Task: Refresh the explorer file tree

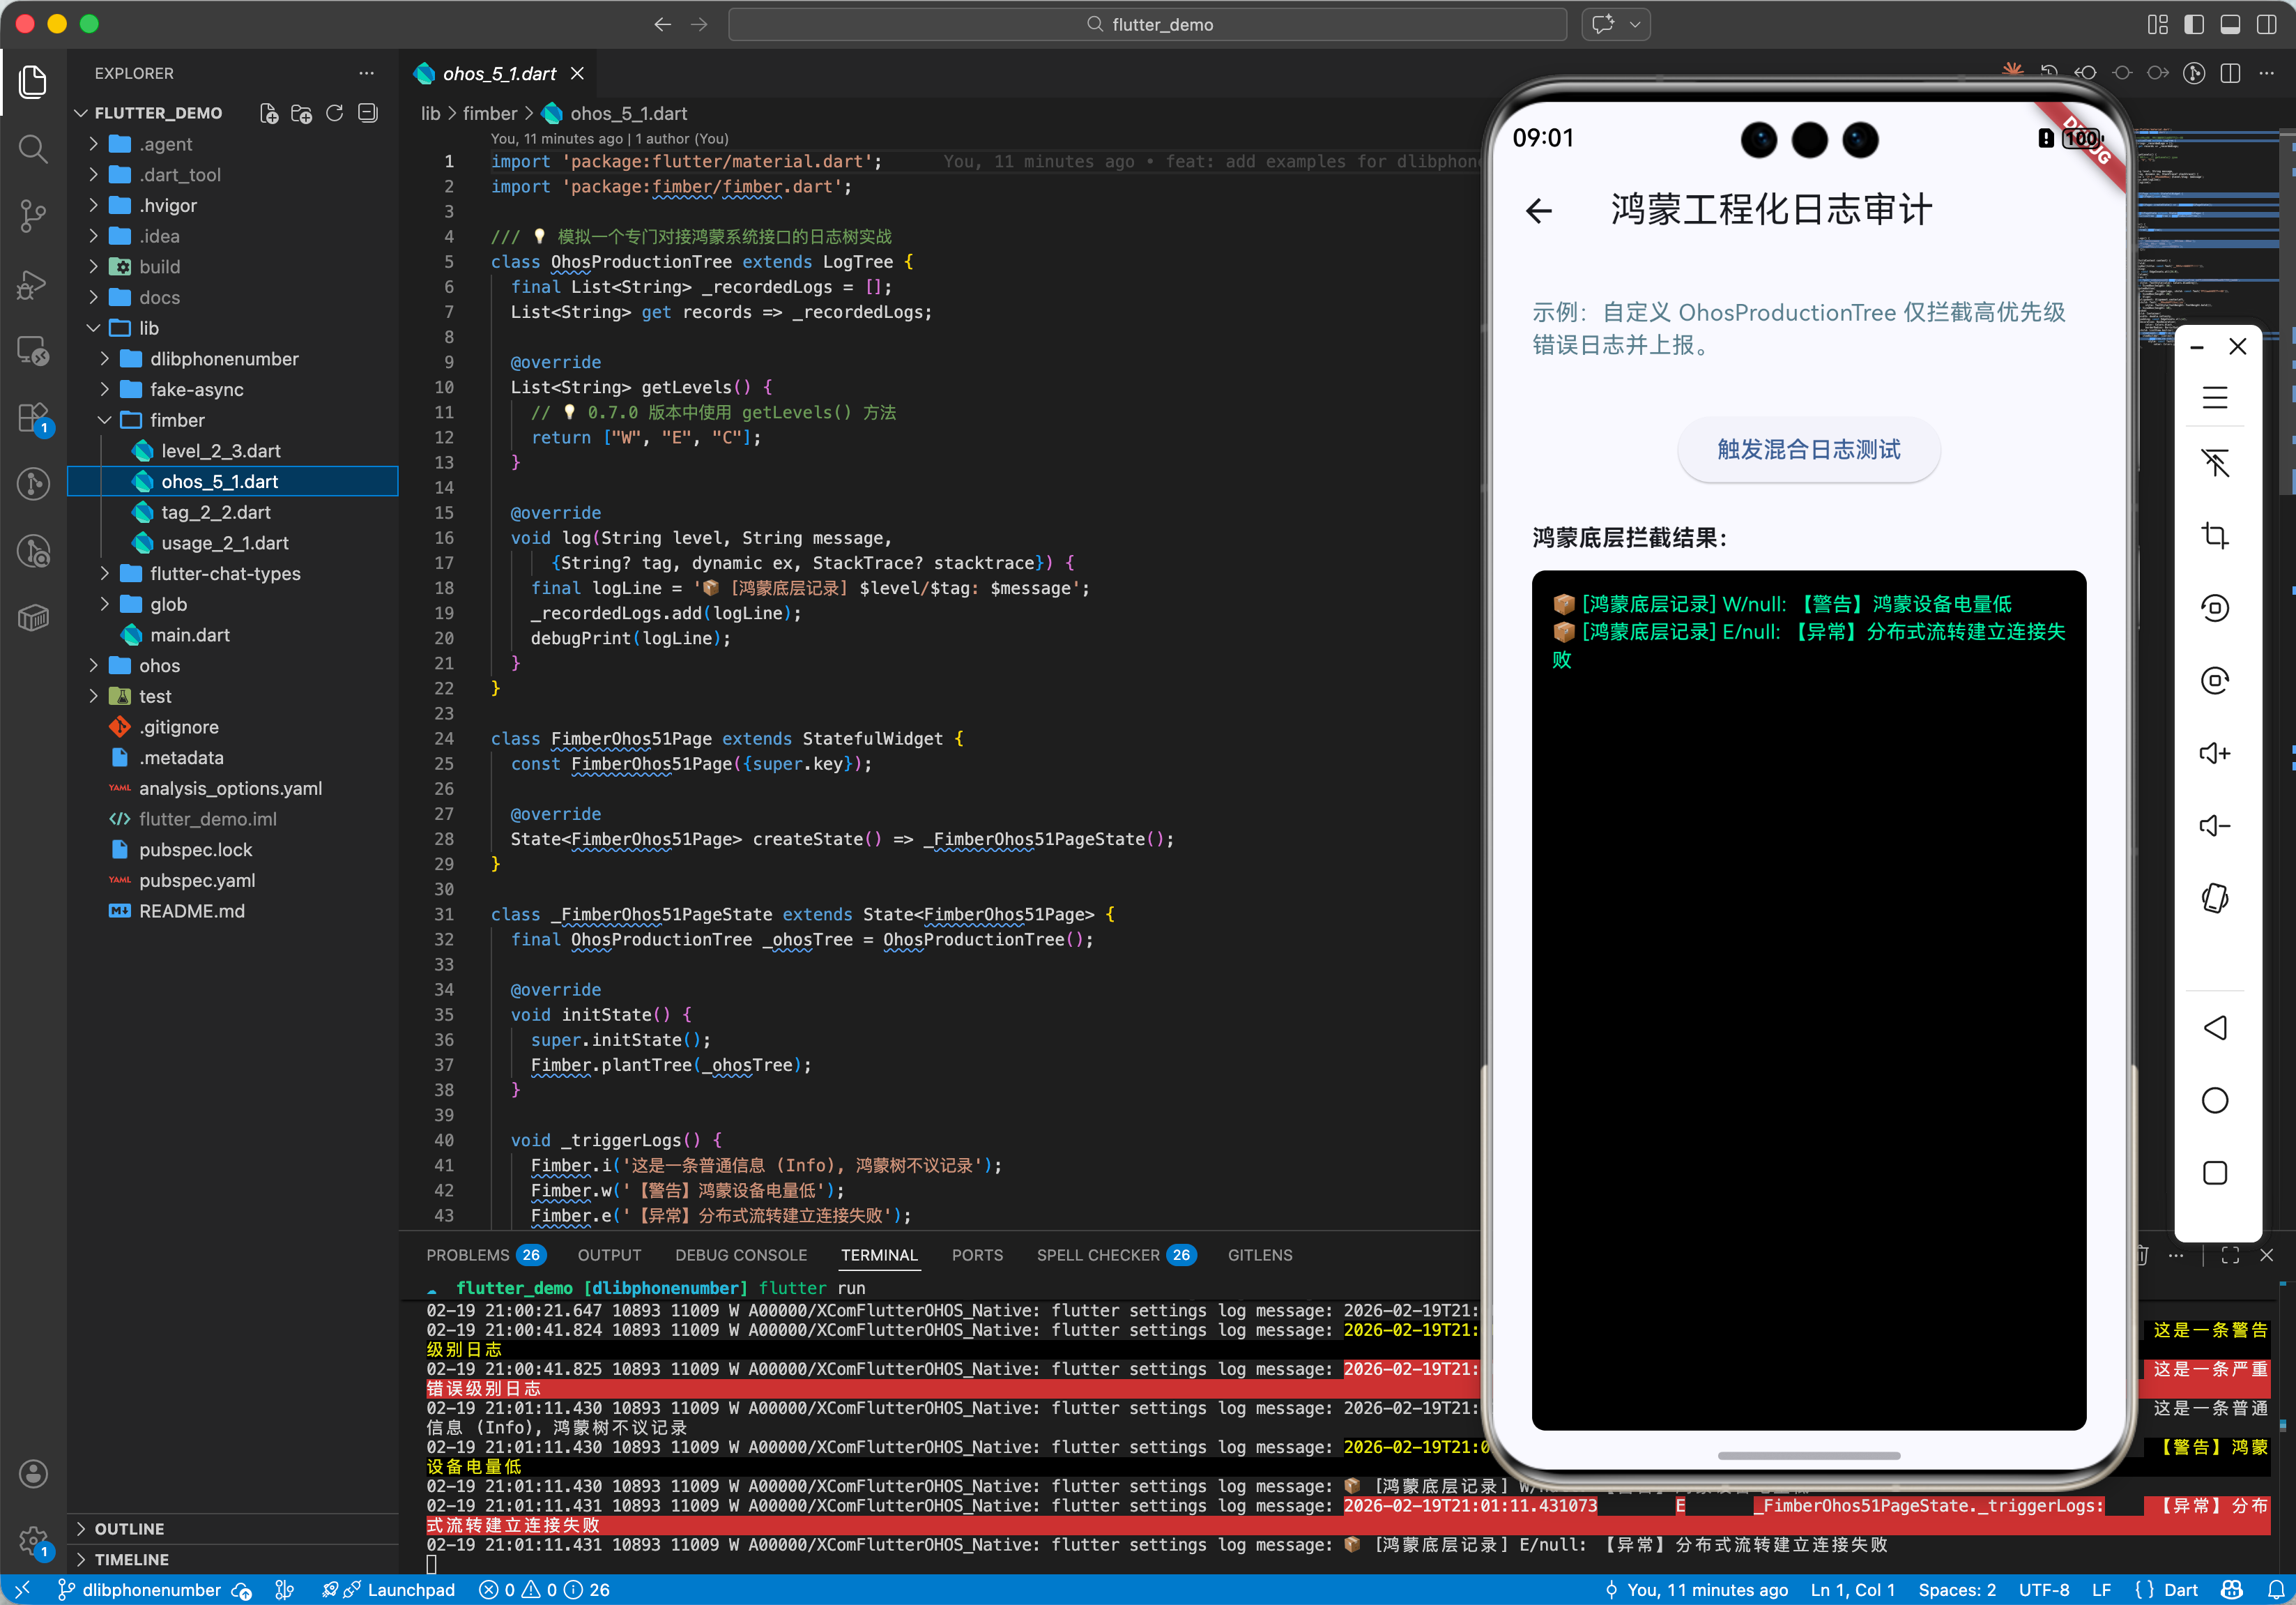Action: click(335, 113)
